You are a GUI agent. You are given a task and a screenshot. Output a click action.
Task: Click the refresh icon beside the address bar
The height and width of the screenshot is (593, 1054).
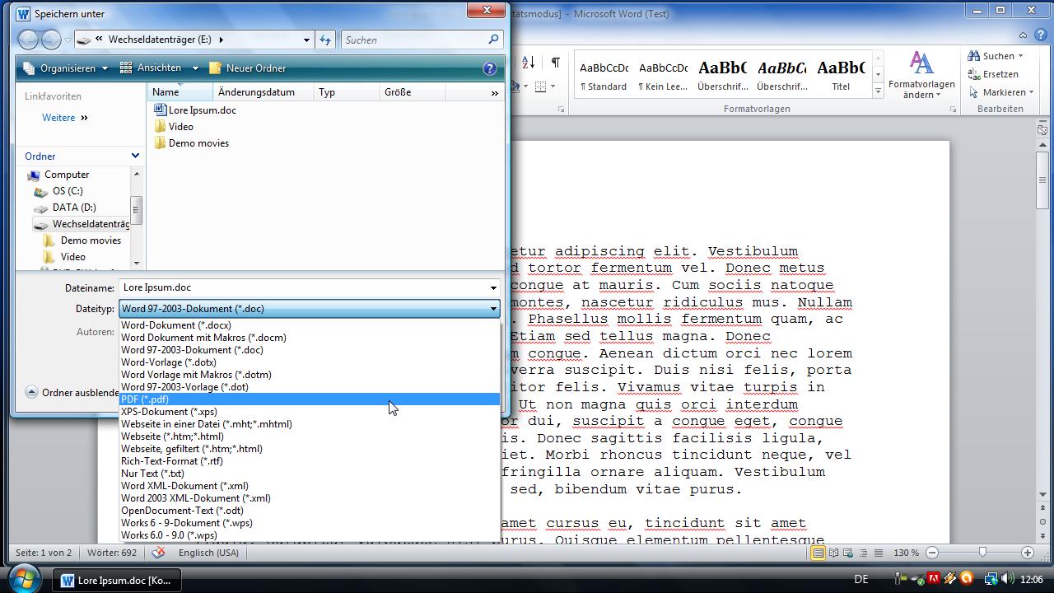[x=325, y=40]
